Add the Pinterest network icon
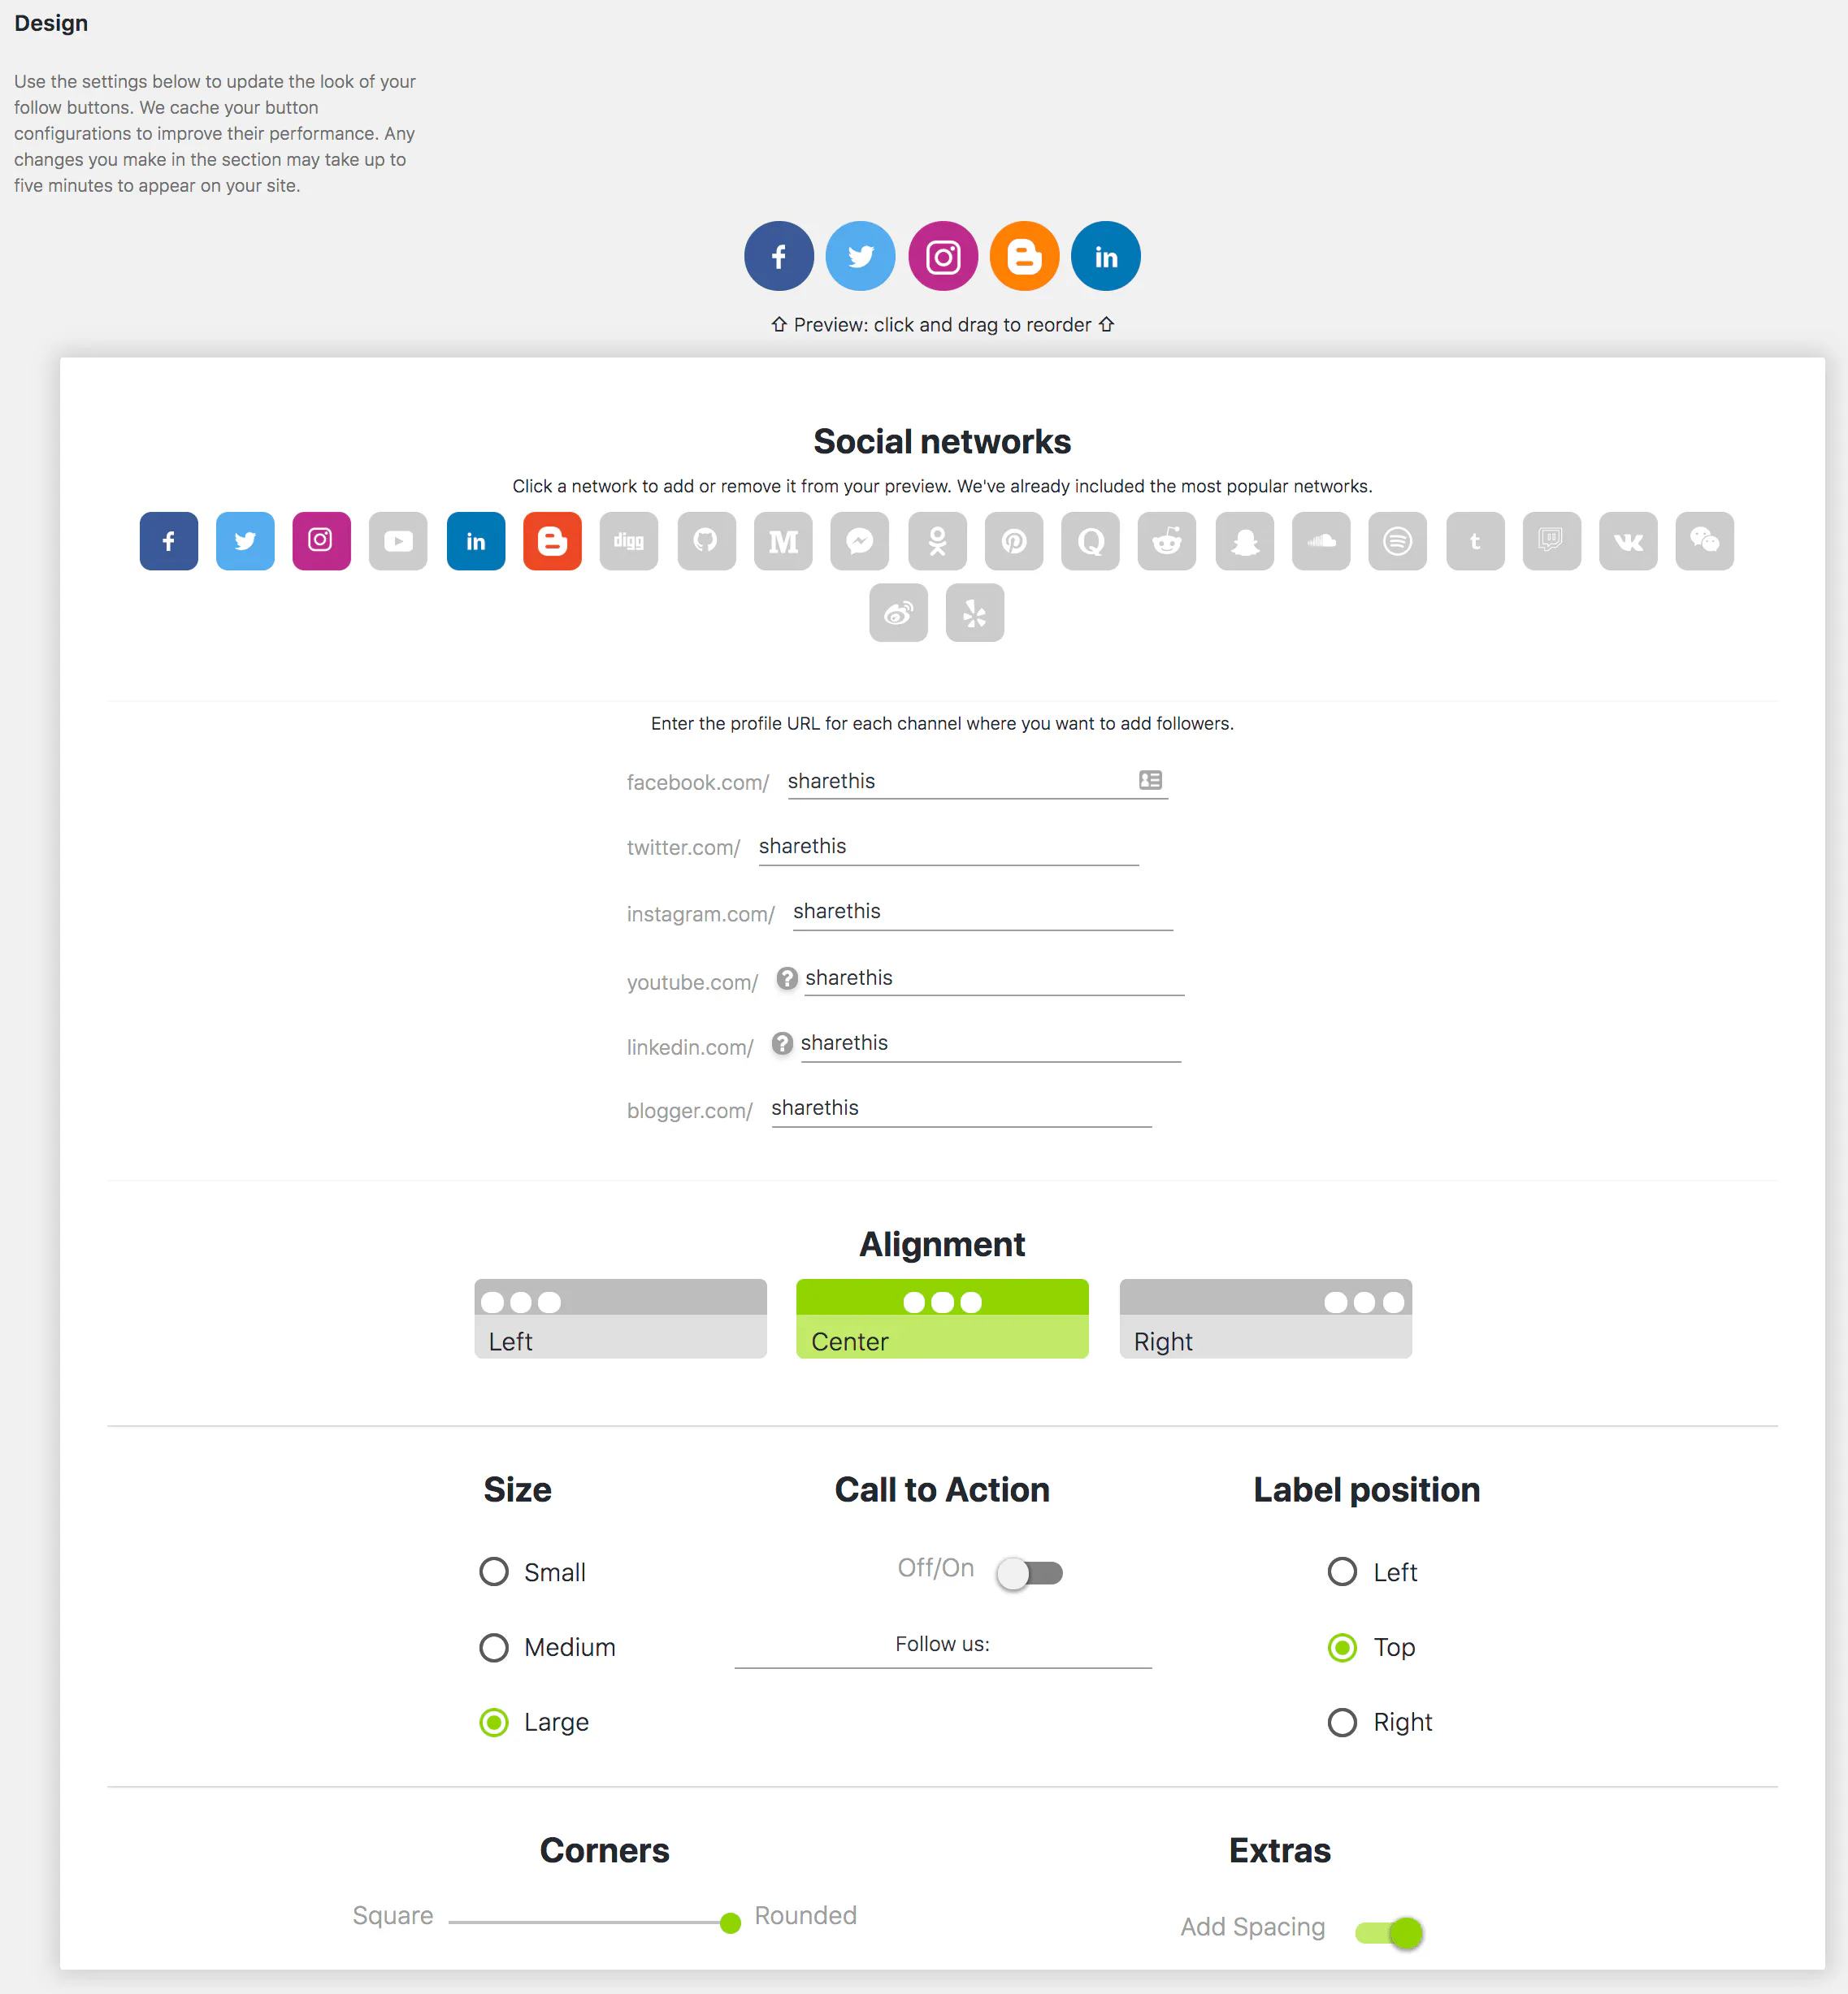The image size is (1848, 1994). pos(1014,541)
